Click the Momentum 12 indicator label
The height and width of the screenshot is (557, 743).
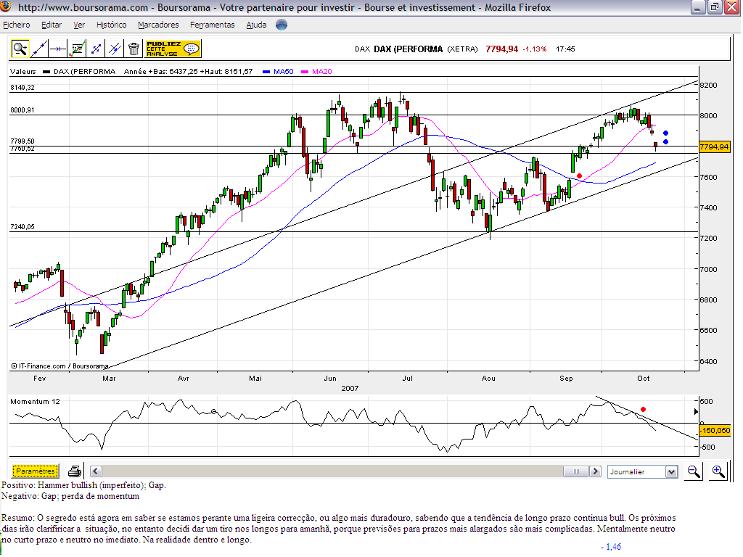click(x=35, y=402)
